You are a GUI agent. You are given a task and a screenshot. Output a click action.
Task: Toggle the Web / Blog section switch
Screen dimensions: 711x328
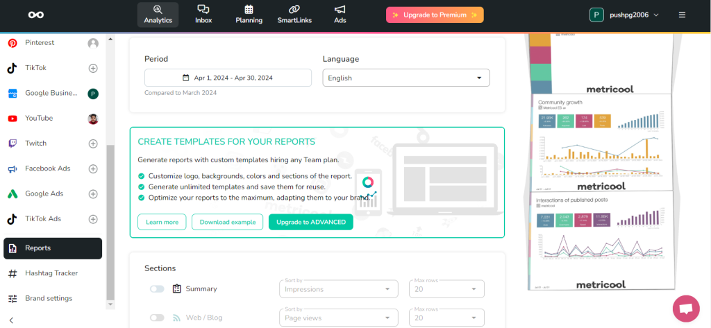157,318
